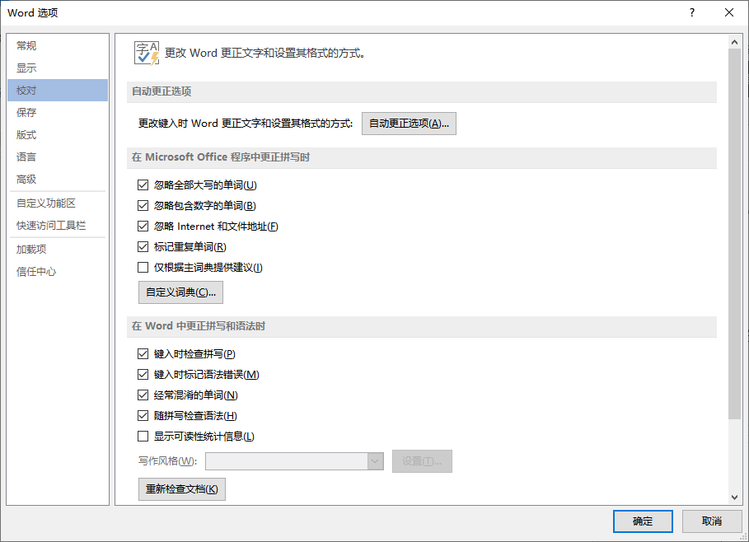Open the 自定义词典(C)... button
Image resolution: width=749 pixels, height=542 pixels.
180,292
